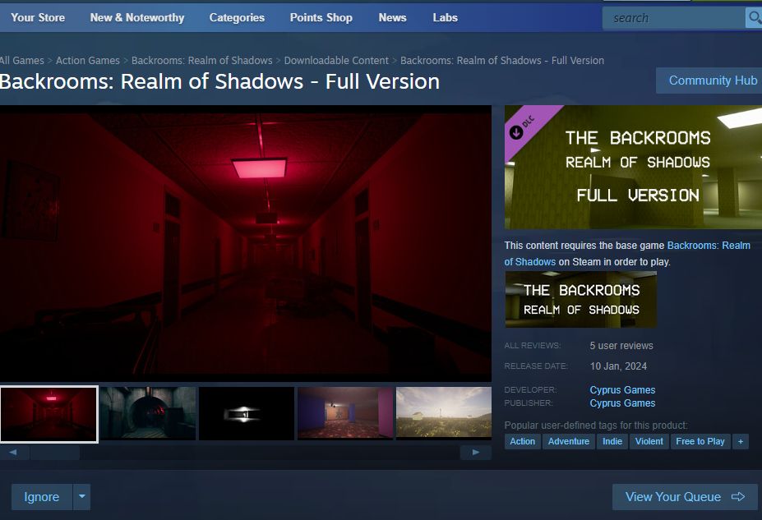Click the main red hallway screenshot

pyautogui.click(x=246, y=244)
